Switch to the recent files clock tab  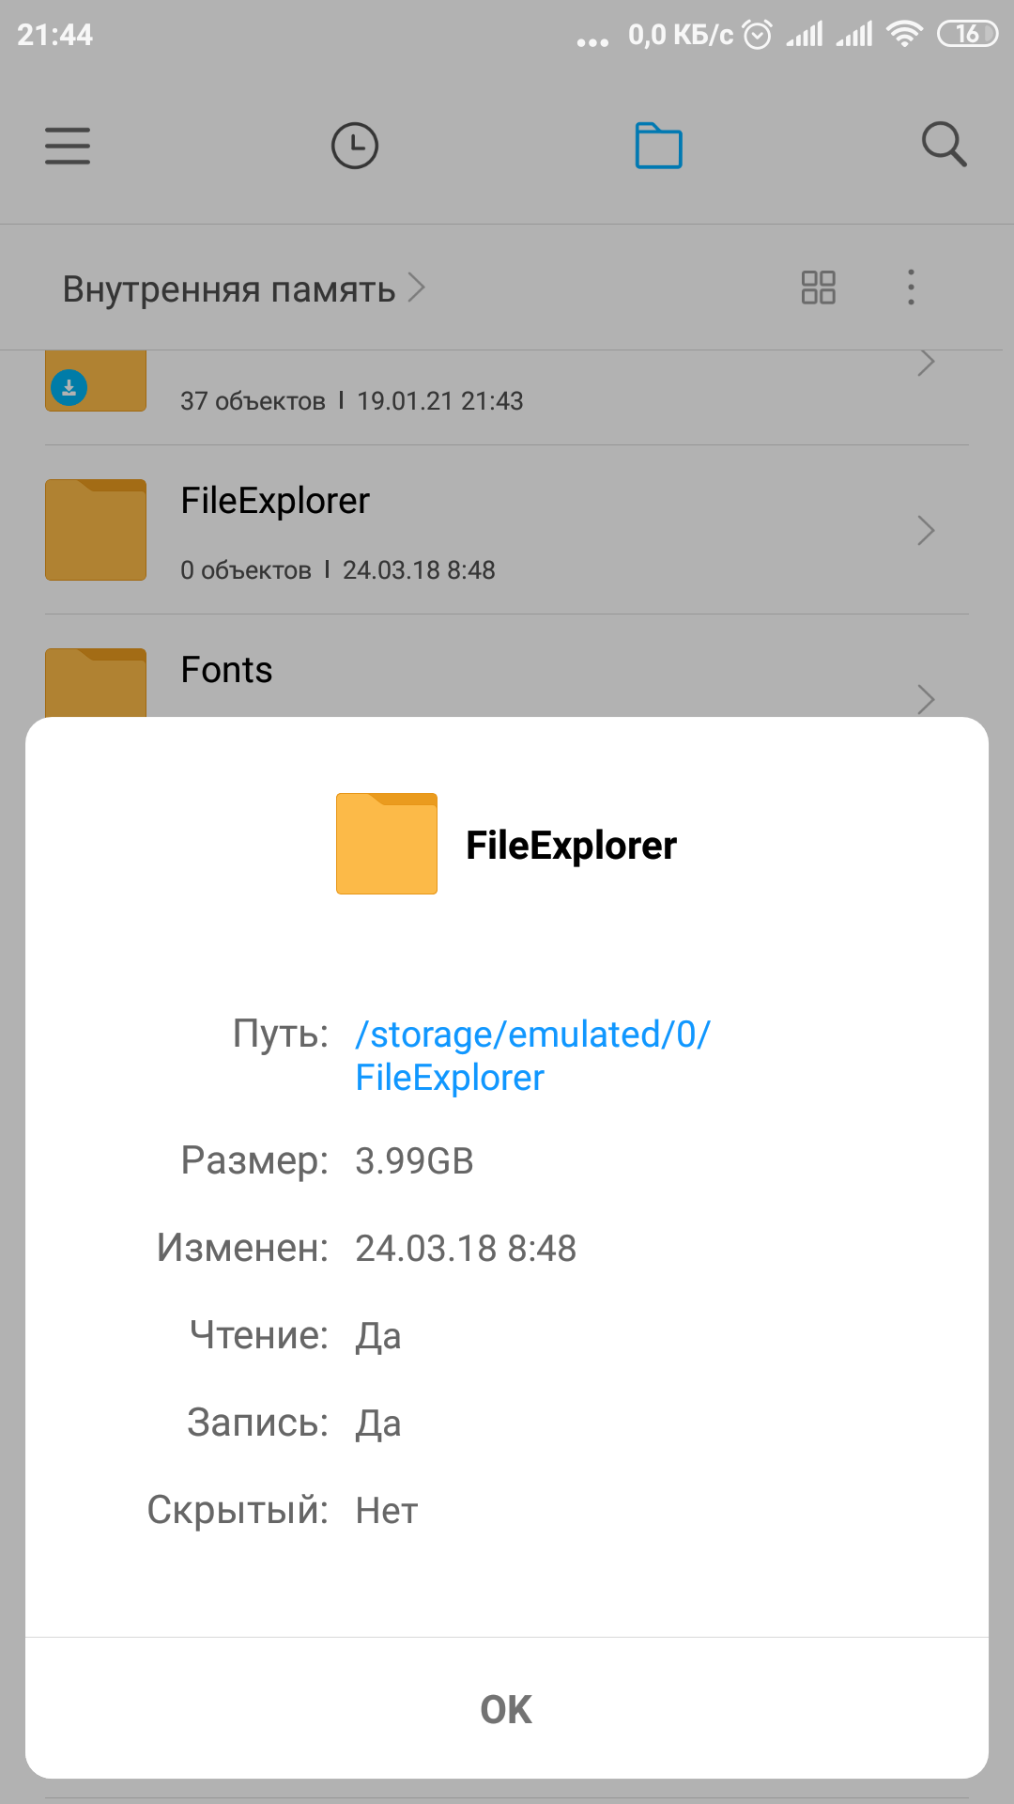pos(355,146)
